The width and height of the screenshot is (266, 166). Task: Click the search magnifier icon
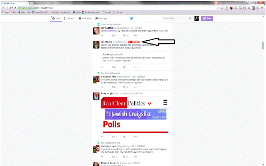190,18
